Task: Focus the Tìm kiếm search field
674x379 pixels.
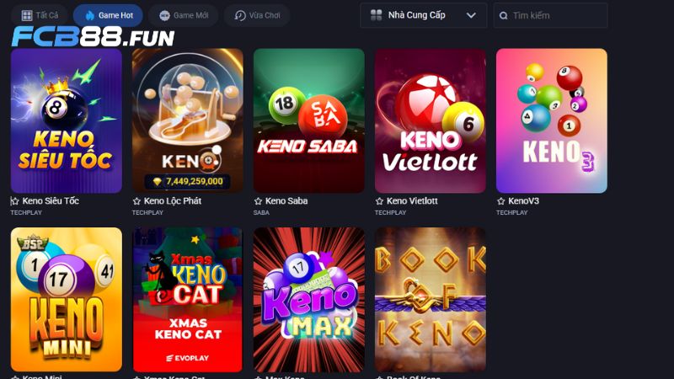Action: 551,15
